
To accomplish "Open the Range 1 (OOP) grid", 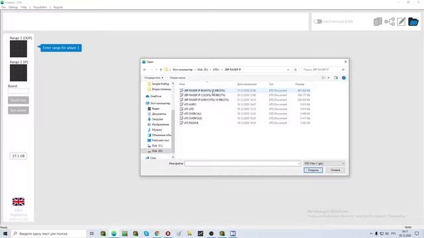I will click(x=19, y=49).
